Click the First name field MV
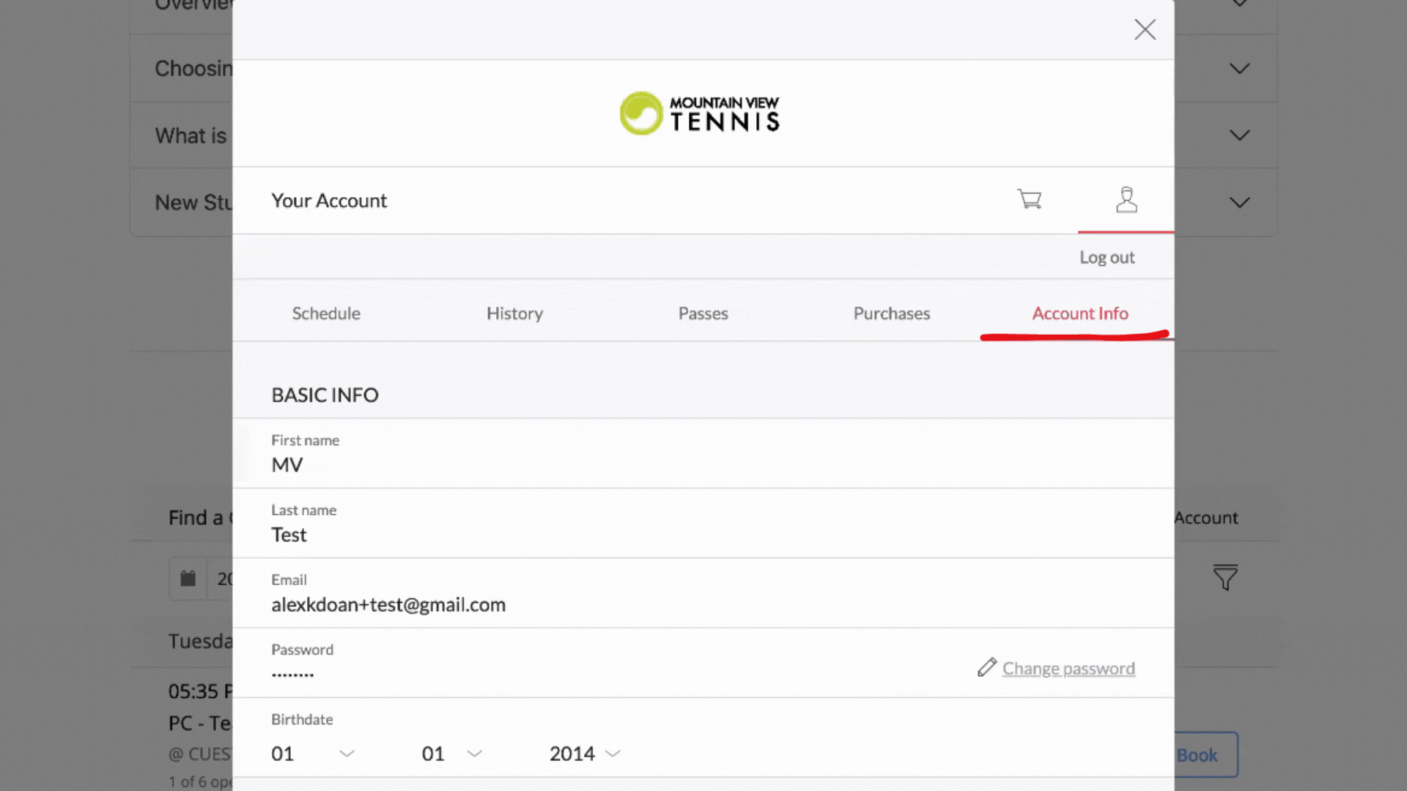1407x791 pixels. [287, 465]
